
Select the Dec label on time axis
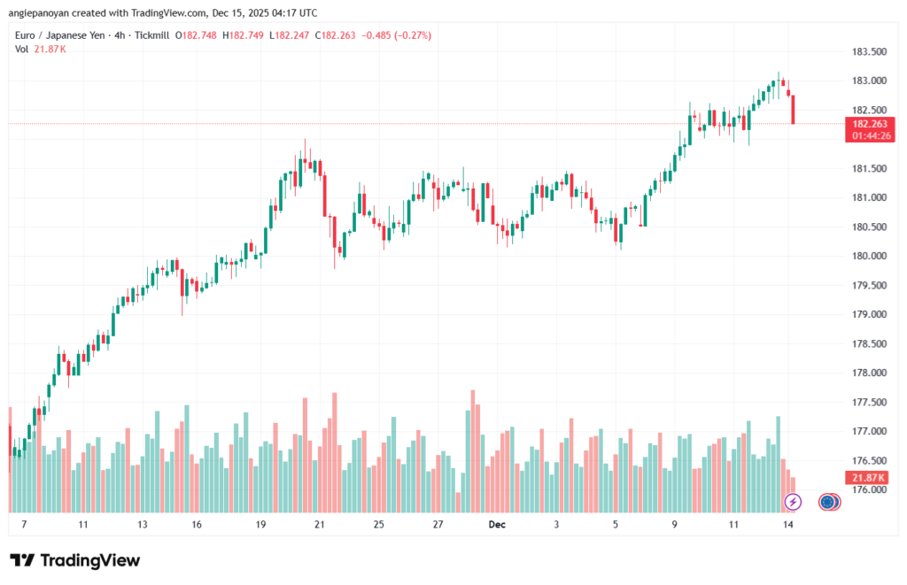pos(497,525)
